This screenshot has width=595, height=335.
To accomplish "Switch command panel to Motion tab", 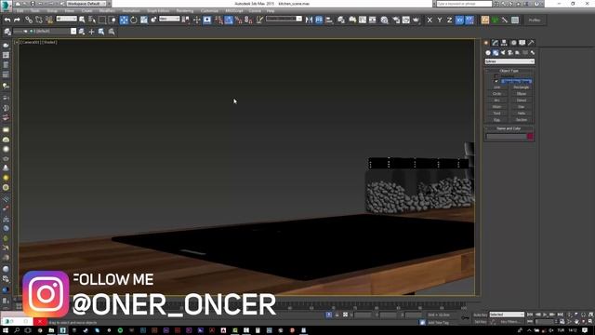I will click(513, 43).
